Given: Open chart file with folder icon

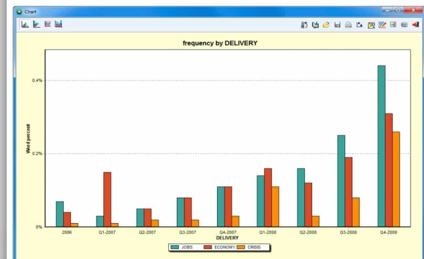Looking at the screenshot, I should [326, 25].
